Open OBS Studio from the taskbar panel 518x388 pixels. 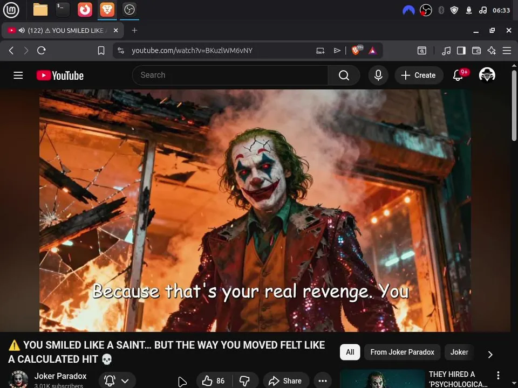click(129, 10)
